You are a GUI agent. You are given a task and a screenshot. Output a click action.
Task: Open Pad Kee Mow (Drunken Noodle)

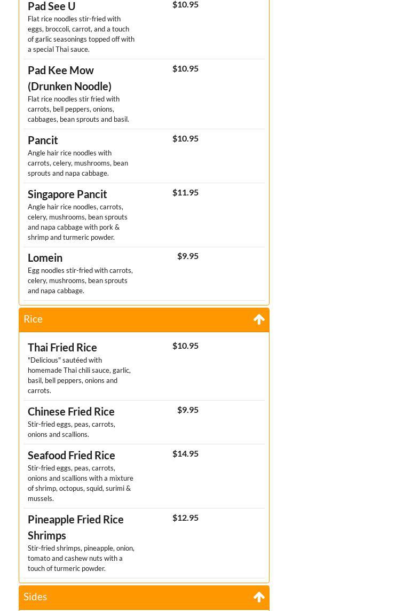tap(69, 78)
